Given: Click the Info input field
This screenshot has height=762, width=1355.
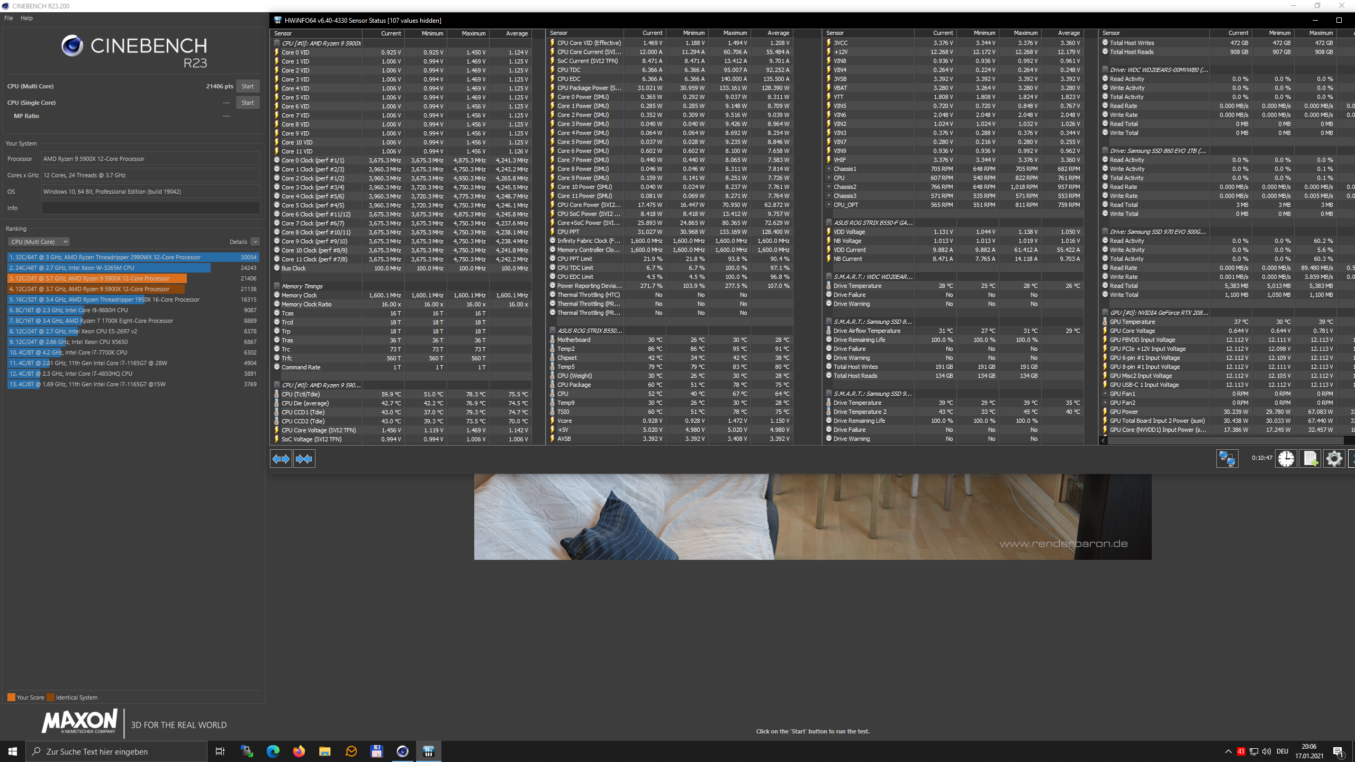Looking at the screenshot, I should (150, 208).
